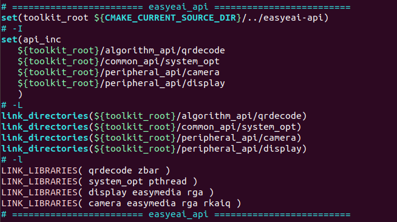Click the algorithm_api/qrdecode include path
The image size is (397, 222).
pyautogui.click(x=121, y=50)
